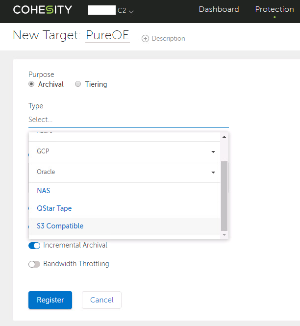Click the dropdown list scrollbar thumb
The image size is (300, 326).
tap(224, 196)
